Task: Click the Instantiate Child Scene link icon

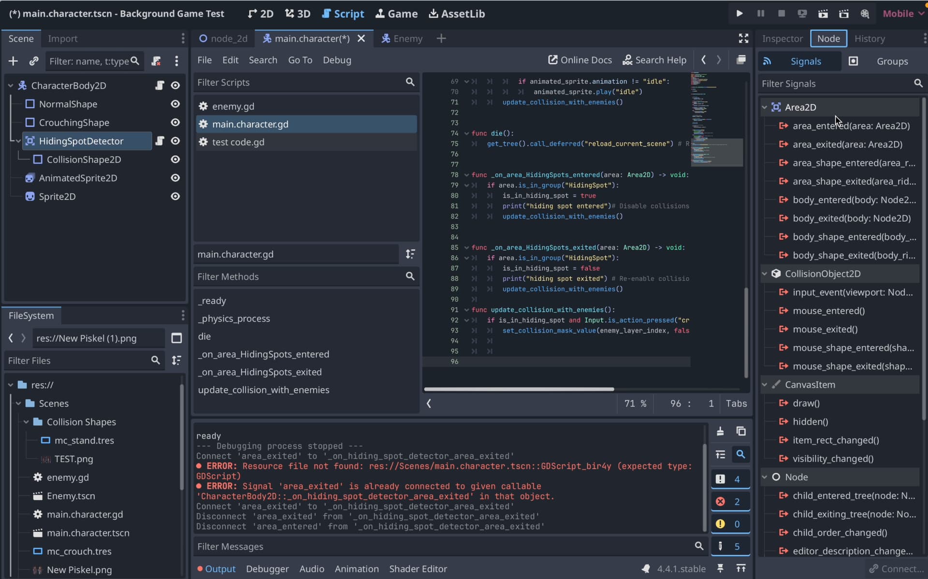Action: click(33, 61)
